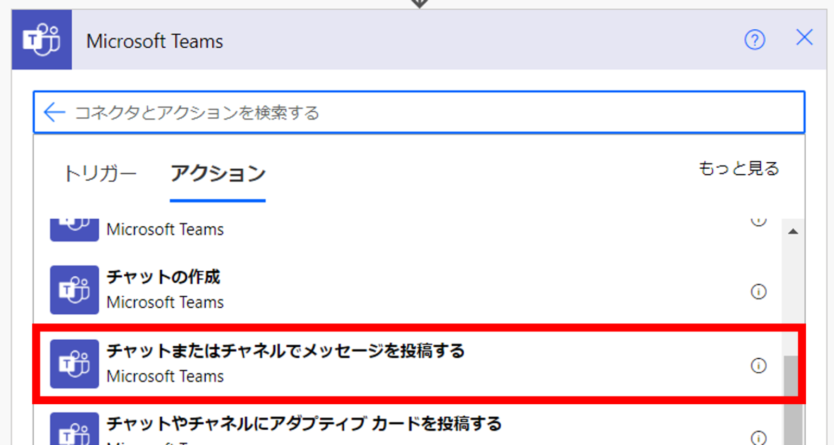Open info for チャットの作成 action
This screenshot has height=445, width=834.
click(757, 291)
